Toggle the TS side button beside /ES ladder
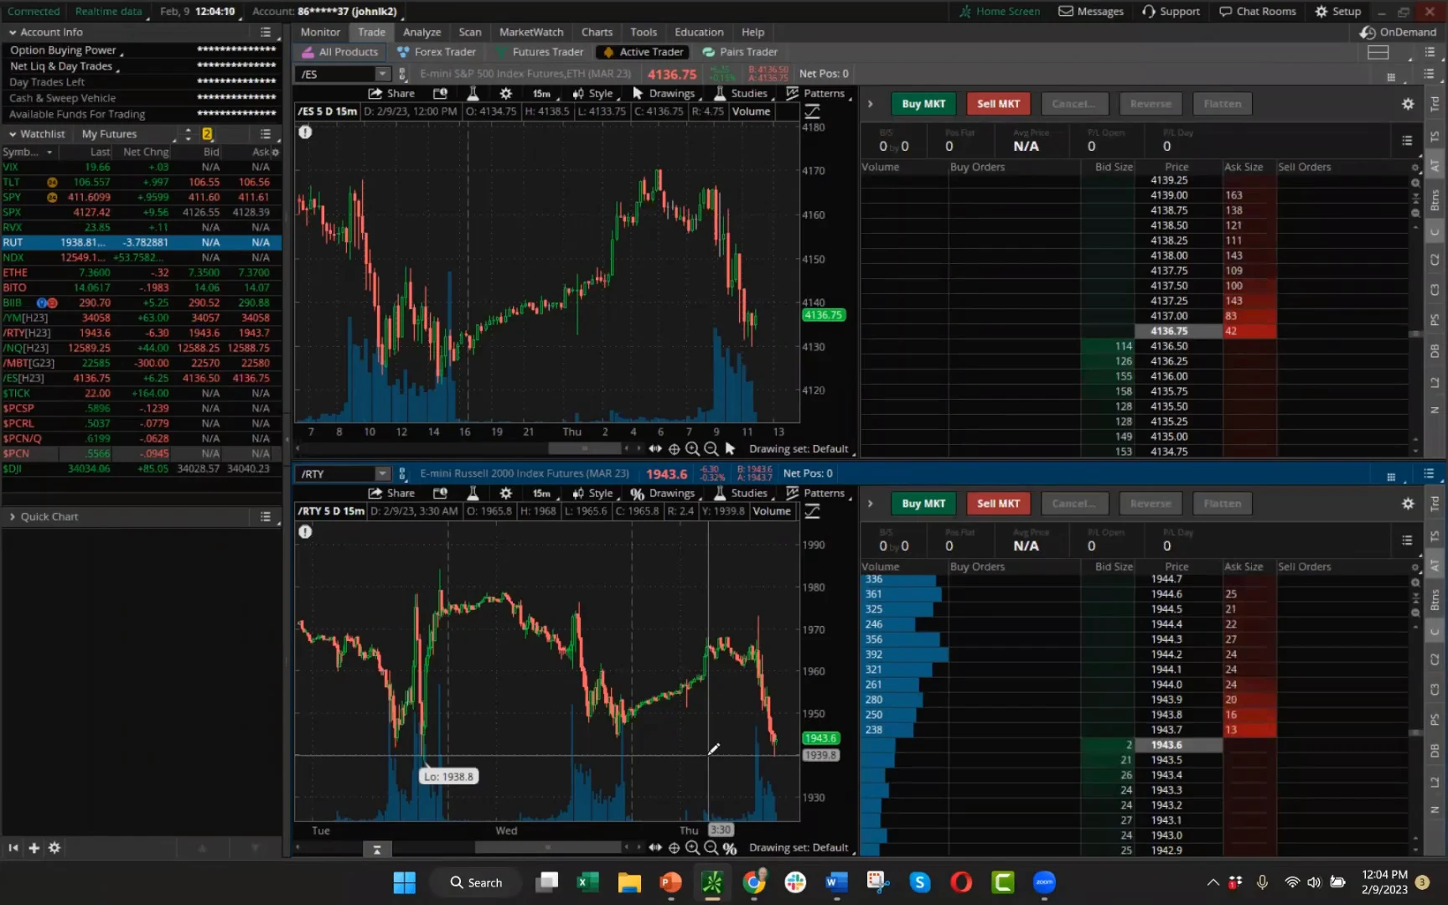The width and height of the screenshot is (1448, 905). tap(1435, 136)
